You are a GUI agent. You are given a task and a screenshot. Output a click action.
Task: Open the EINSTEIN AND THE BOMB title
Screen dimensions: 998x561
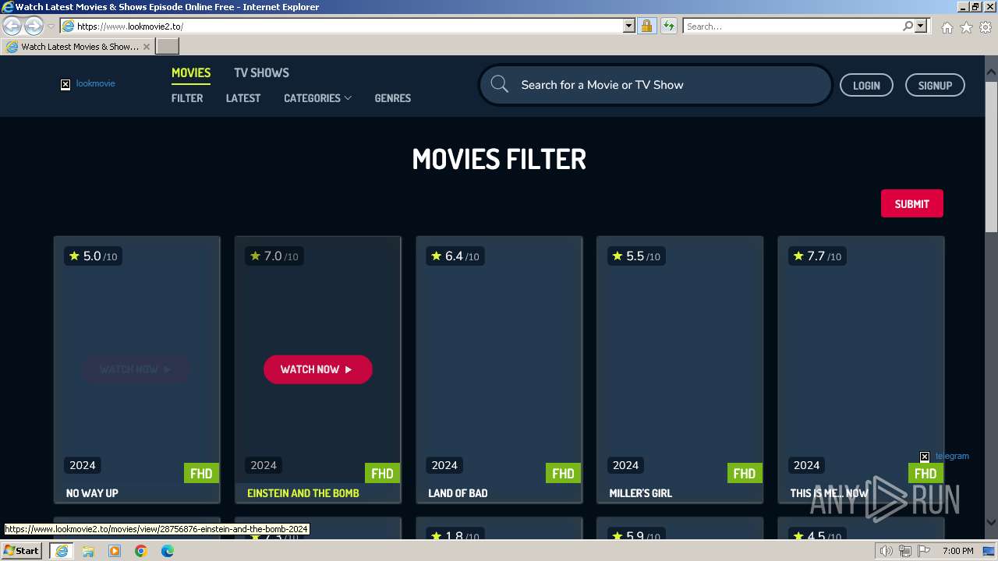[x=303, y=493]
